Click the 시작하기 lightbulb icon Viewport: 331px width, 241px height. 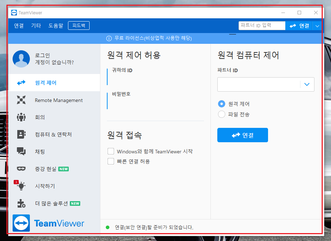tap(21, 186)
